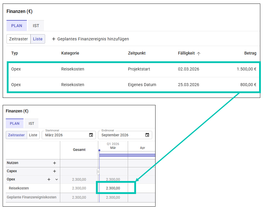Image resolution: width=265 pixels, height=209 pixels.
Task: Click the sort arrow beside Fälligkeit
Action: tap(199, 54)
